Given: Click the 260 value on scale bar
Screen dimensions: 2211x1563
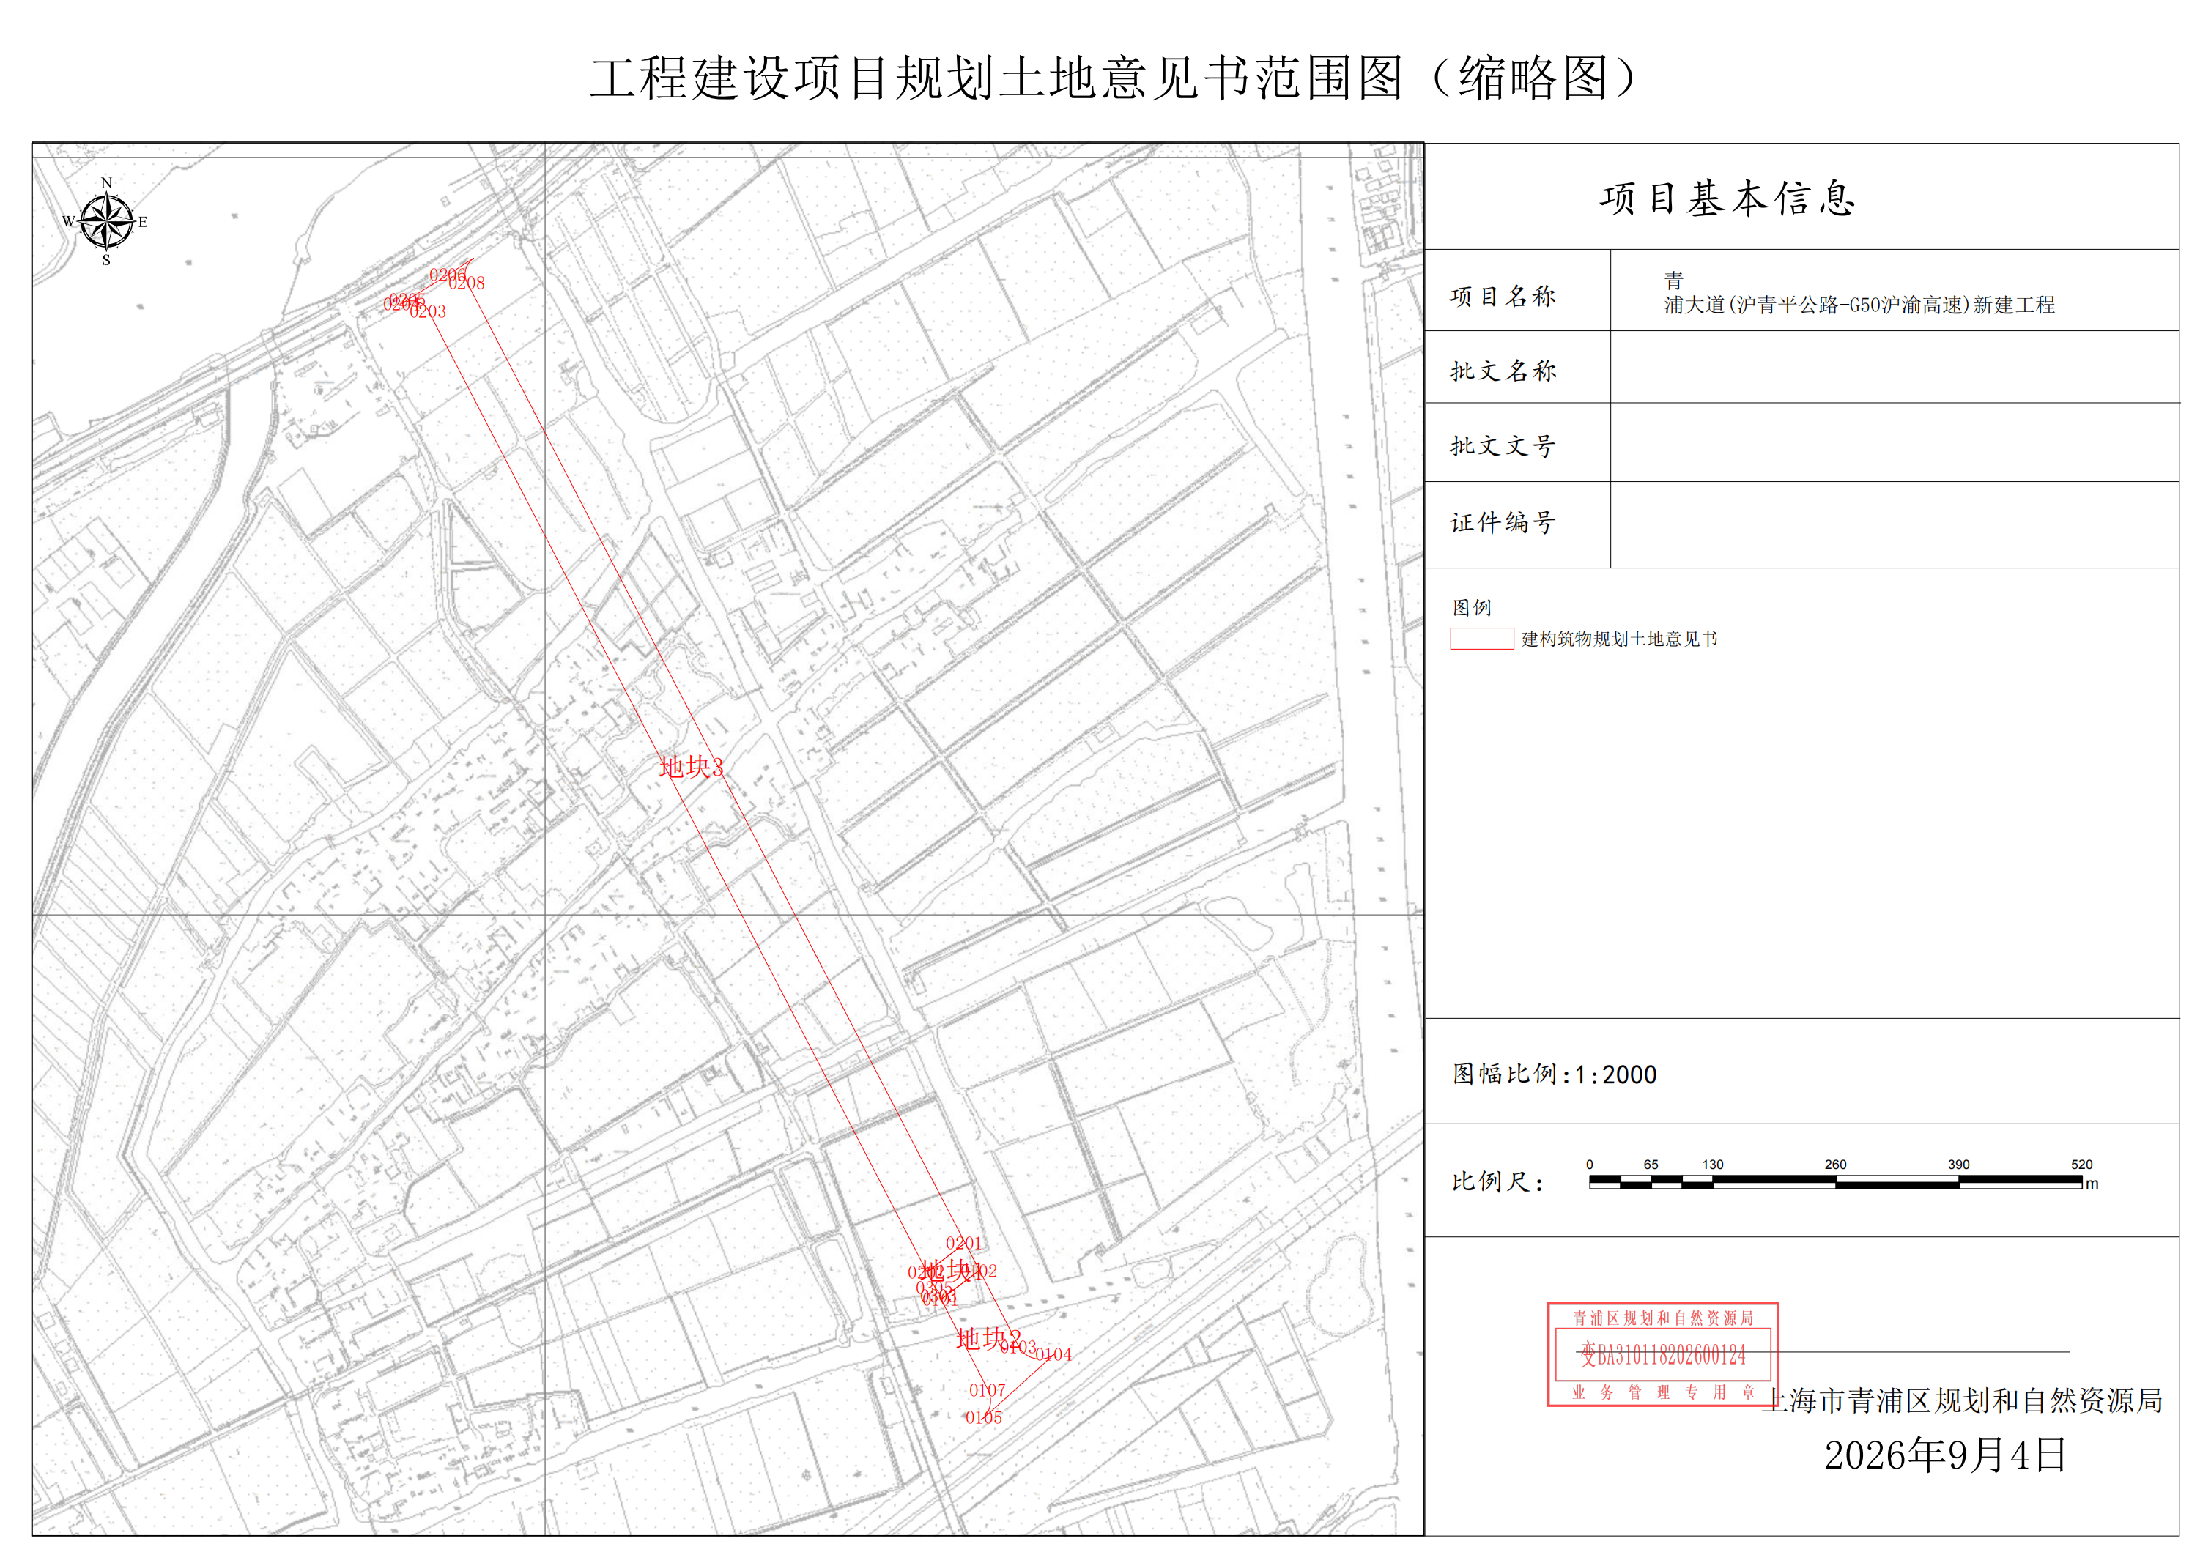Looking at the screenshot, I should (1835, 1165).
